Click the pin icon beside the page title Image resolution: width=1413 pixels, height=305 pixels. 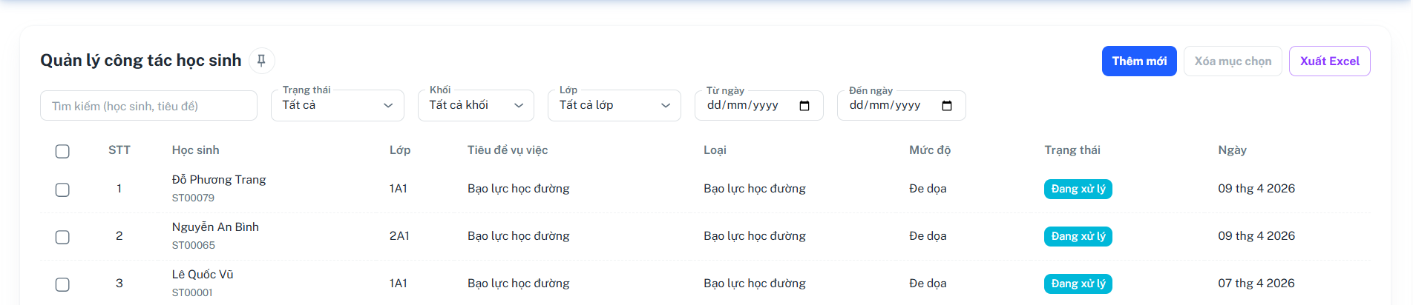(x=261, y=61)
